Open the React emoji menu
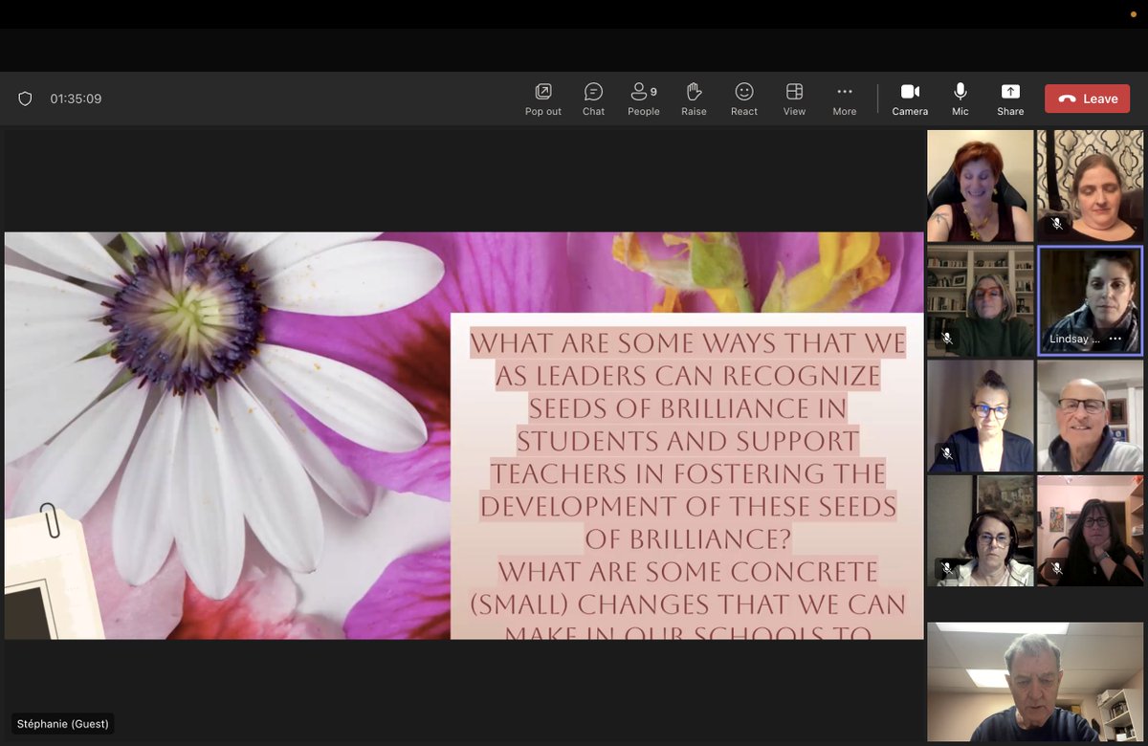 coord(744,99)
